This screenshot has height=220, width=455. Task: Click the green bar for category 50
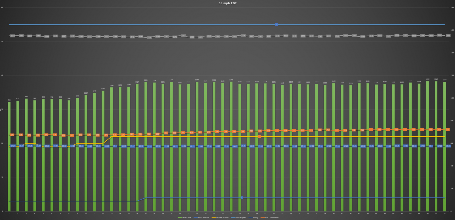click(x=427, y=146)
